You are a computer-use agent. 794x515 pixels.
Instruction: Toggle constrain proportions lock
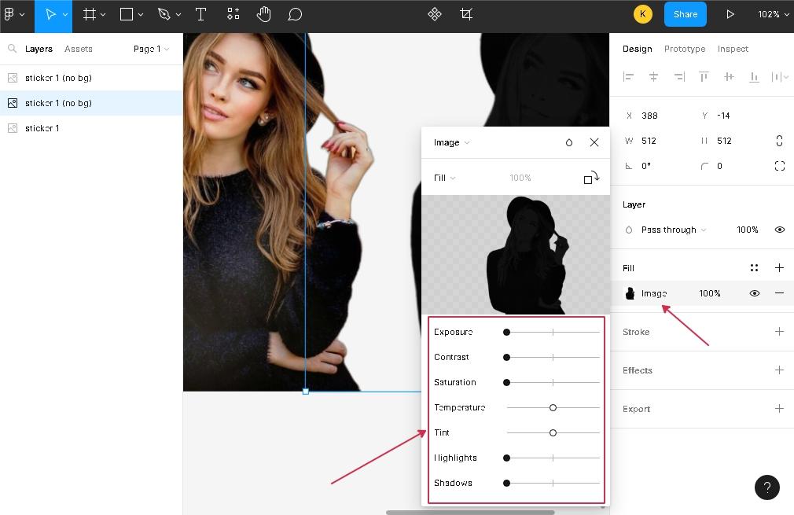[779, 141]
